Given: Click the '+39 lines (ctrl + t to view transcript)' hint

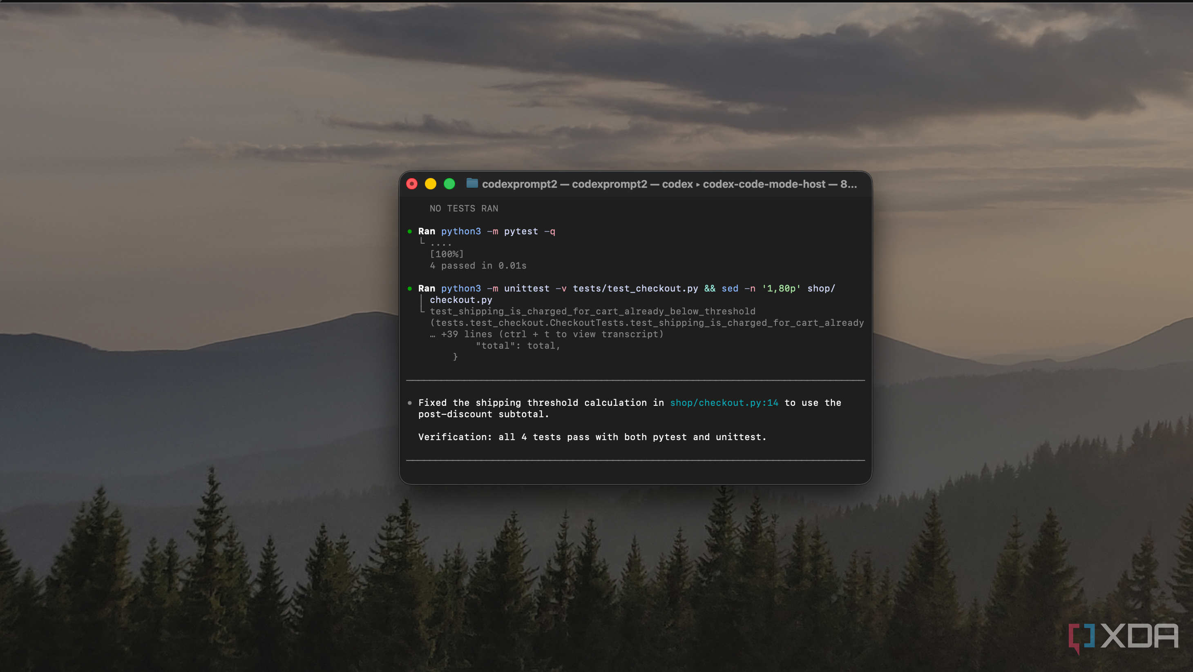Looking at the screenshot, I should pyautogui.click(x=547, y=334).
